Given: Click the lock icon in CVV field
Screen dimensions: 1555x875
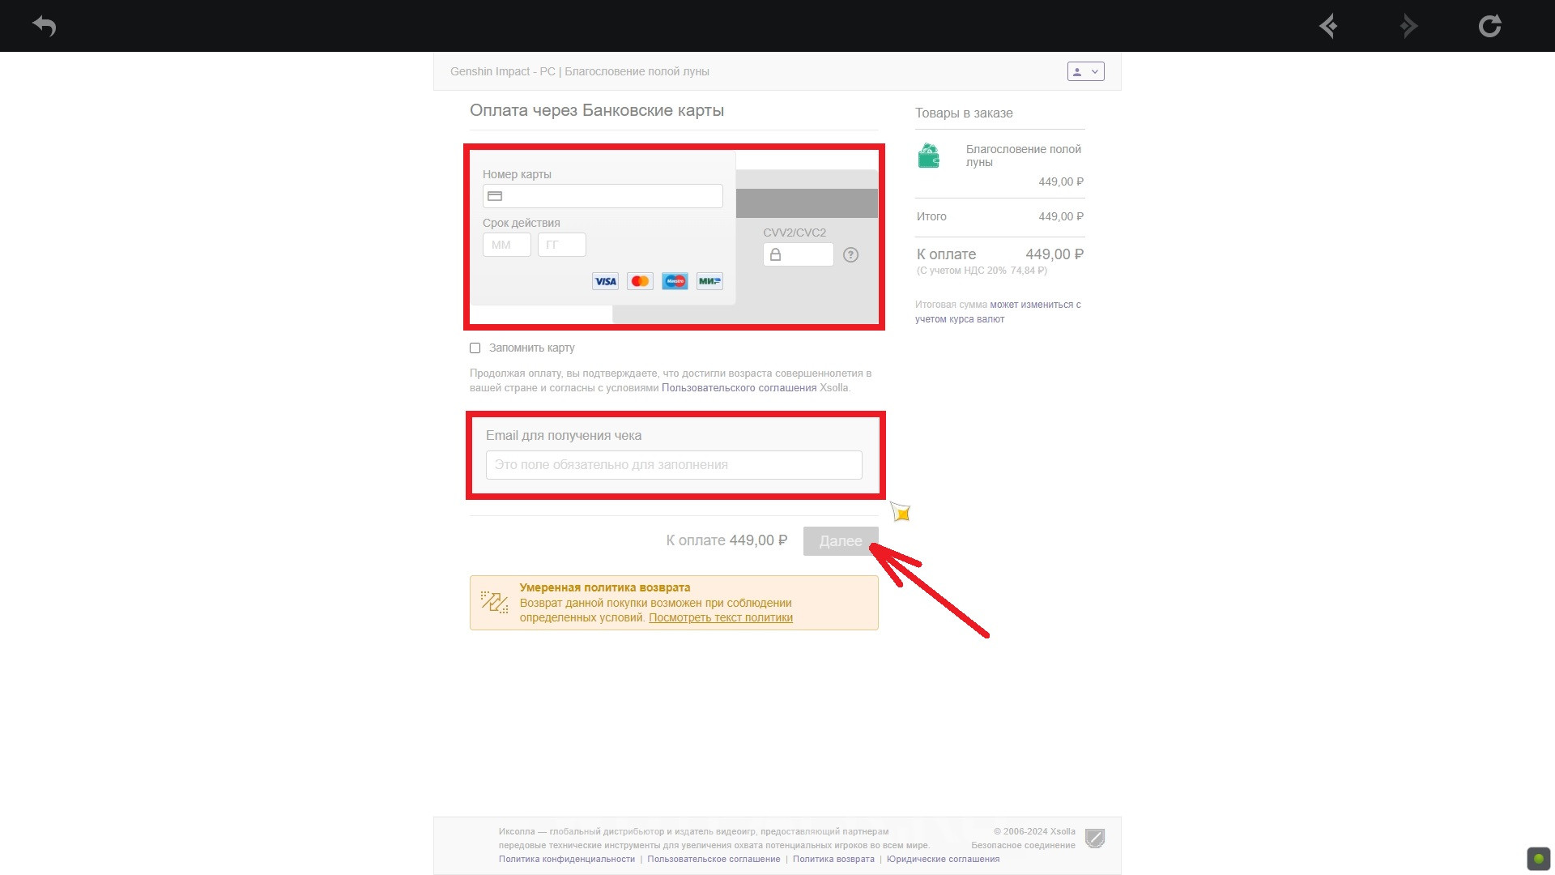Looking at the screenshot, I should click(775, 254).
